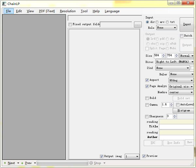Increase the Gamma value with up arrow
Screen dimensions: 196x168
point(171,103)
